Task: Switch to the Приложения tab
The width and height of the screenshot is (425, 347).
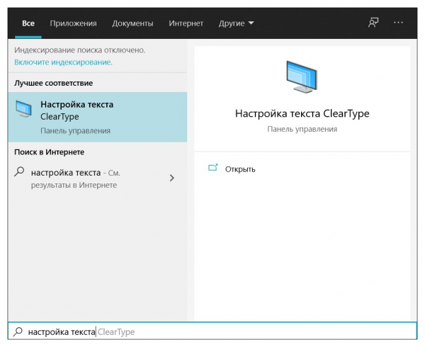Action: pos(73,23)
